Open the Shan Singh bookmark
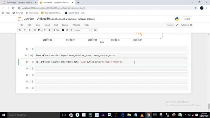The image size is (210, 118). (32, 13)
